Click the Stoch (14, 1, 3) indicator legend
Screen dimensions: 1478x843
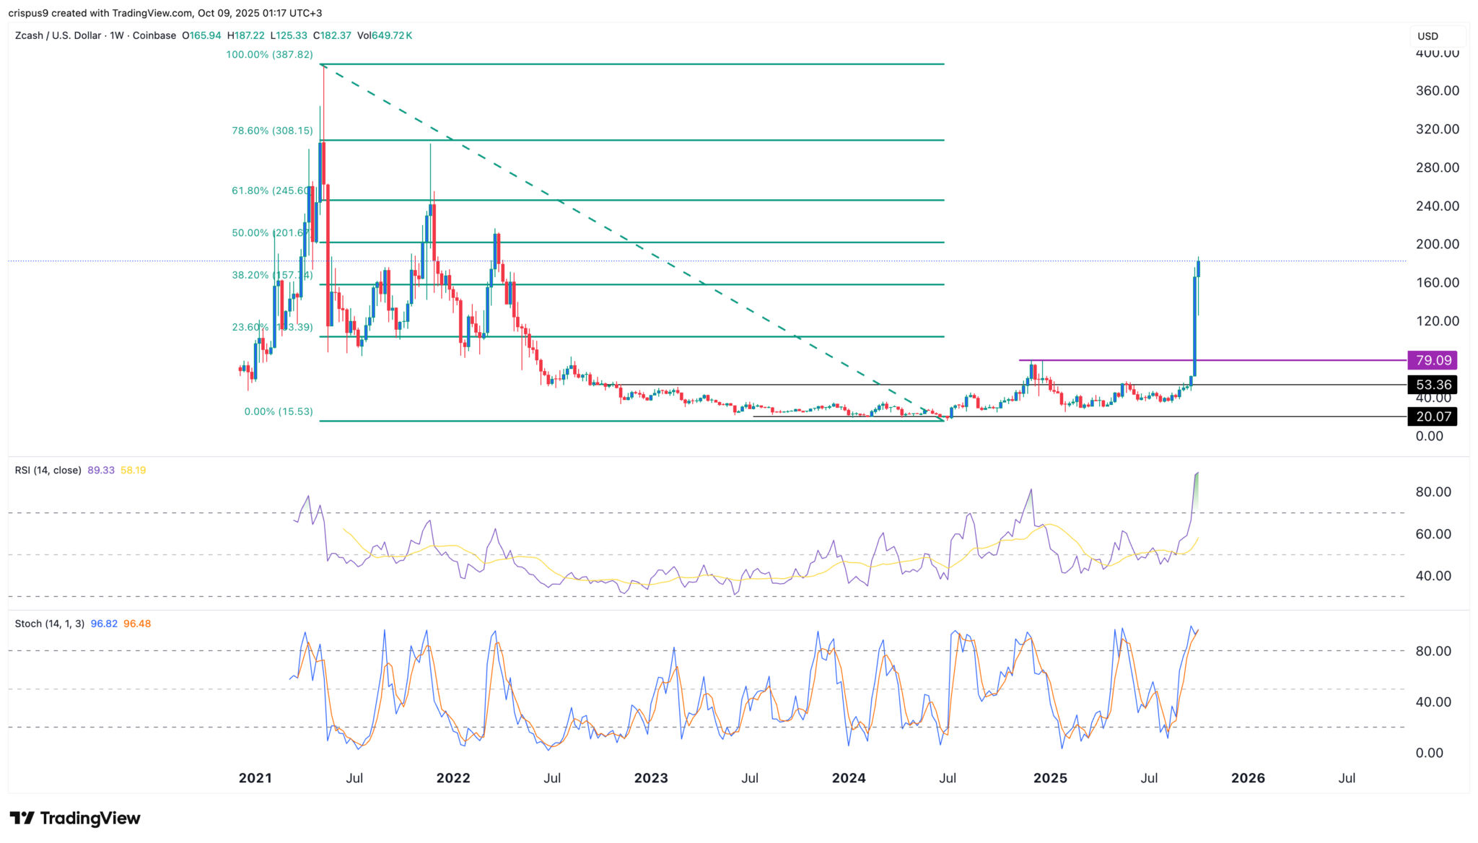coord(49,624)
